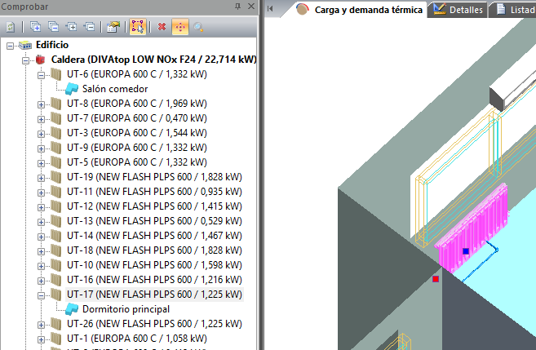Image resolution: width=536 pixels, height=350 pixels.
Task: Expand the UT-7 radiator node
Action: tap(41, 119)
